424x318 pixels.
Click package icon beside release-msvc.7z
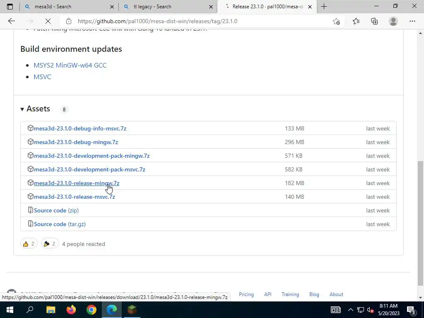coord(30,196)
